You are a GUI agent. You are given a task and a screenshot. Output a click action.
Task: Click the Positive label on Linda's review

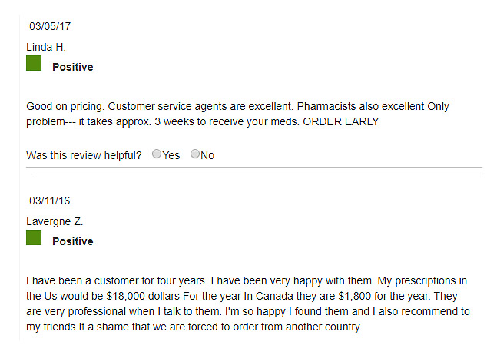(73, 67)
